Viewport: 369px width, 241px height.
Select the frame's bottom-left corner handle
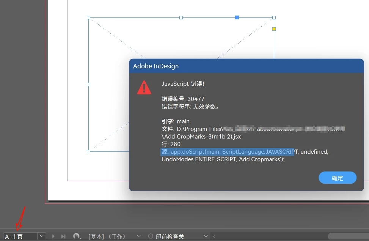[88, 152]
